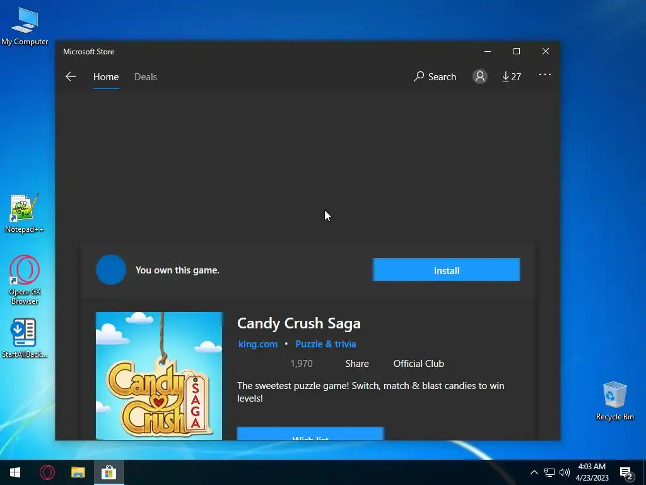Go back with the arrow in Microsoft Store
The width and height of the screenshot is (646, 485).
pos(71,76)
